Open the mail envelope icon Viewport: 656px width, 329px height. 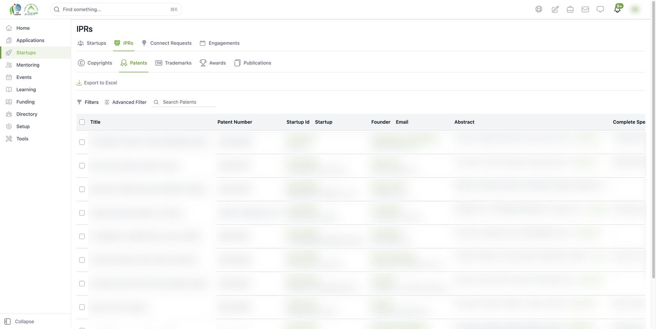(585, 9)
